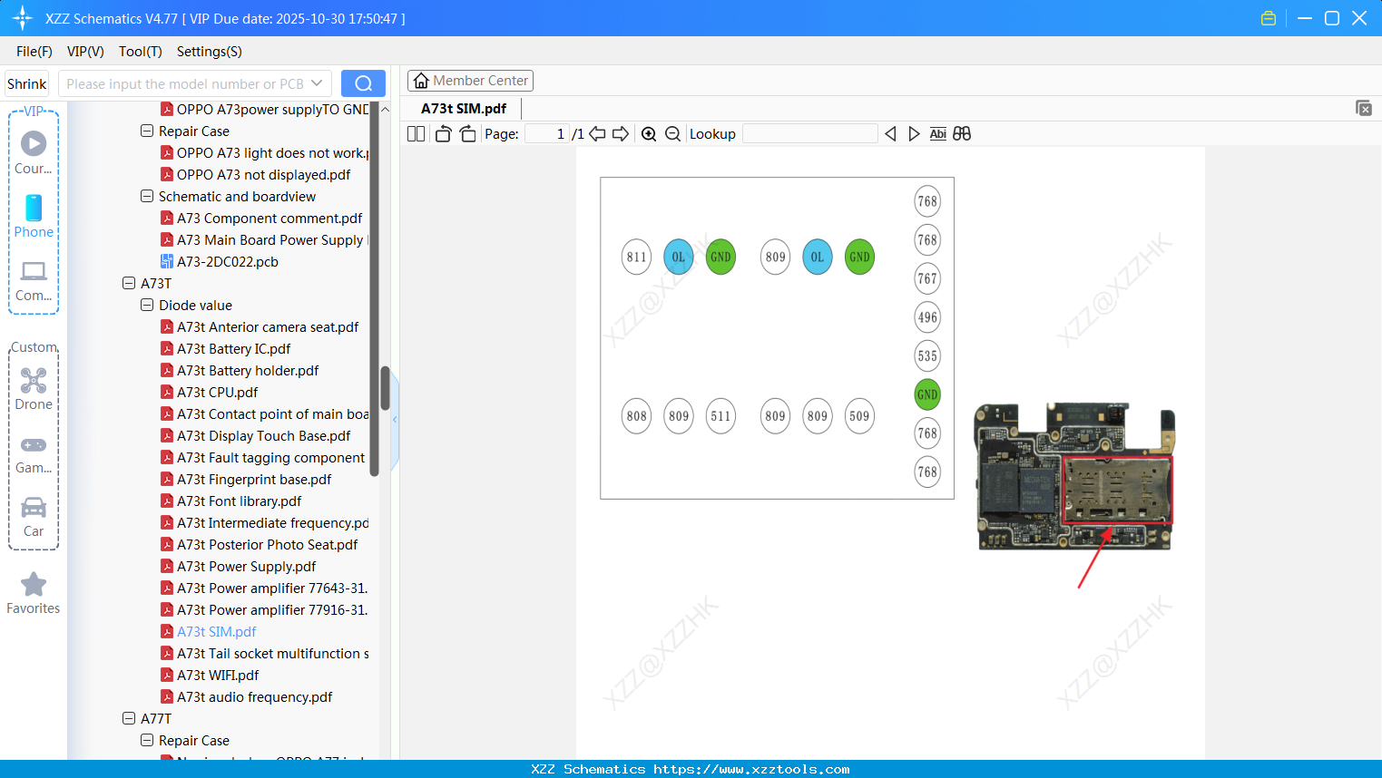The height and width of the screenshot is (778, 1382).
Task: Open the Courses category in sidebar
Action: [x=34, y=152]
